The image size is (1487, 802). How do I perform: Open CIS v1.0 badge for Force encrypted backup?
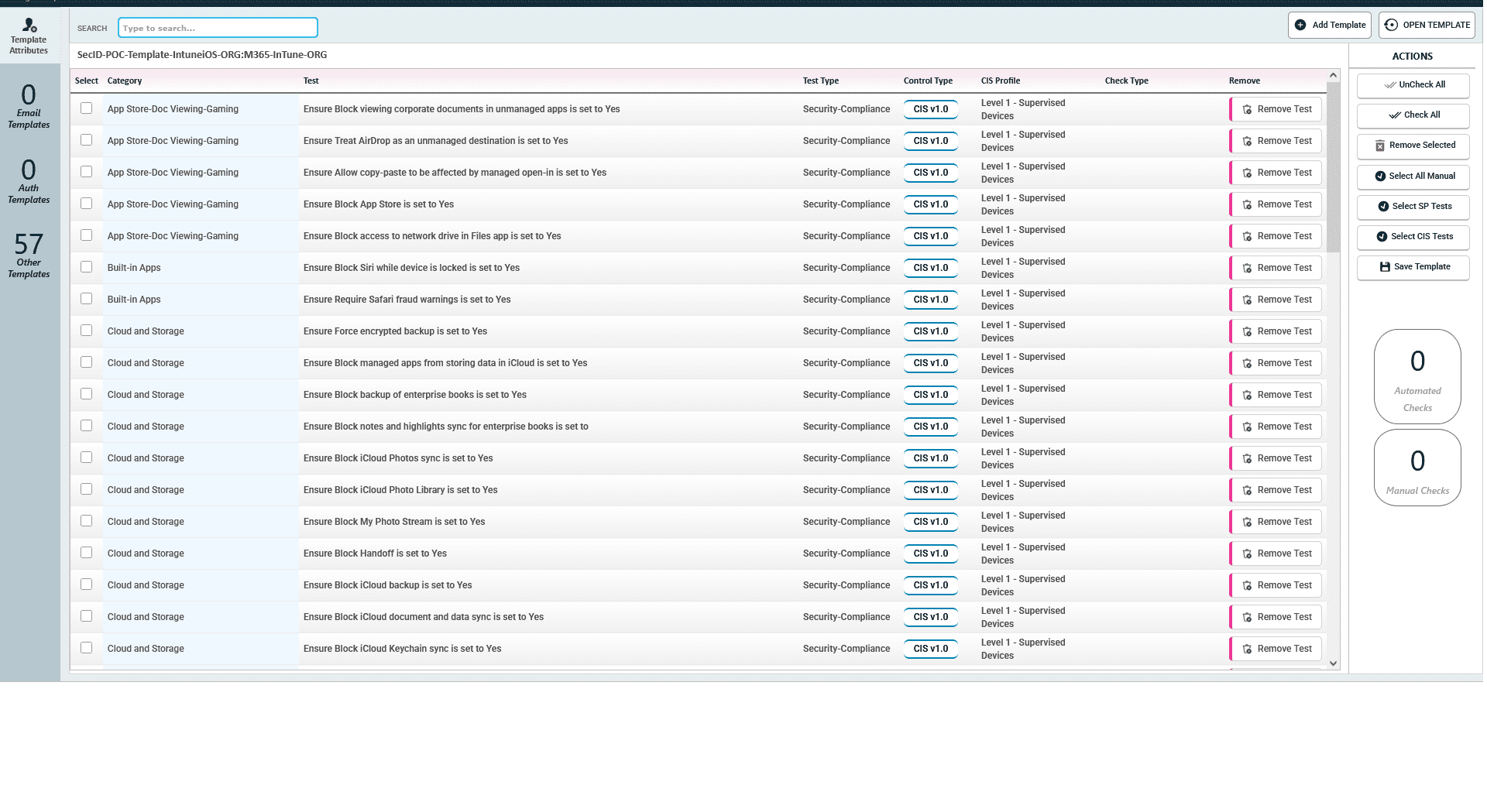point(930,331)
